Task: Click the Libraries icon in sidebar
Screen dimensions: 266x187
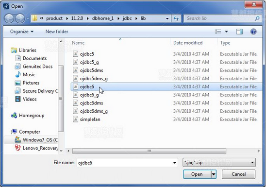Action: click(14, 50)
